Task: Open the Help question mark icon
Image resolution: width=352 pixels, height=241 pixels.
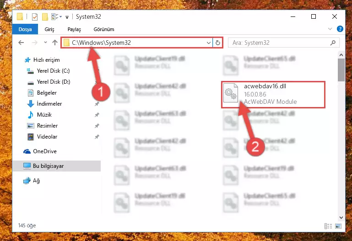Action: click(x=340, y=29)
